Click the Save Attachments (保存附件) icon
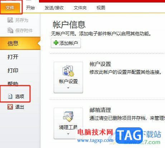 (x=10, y=30)
